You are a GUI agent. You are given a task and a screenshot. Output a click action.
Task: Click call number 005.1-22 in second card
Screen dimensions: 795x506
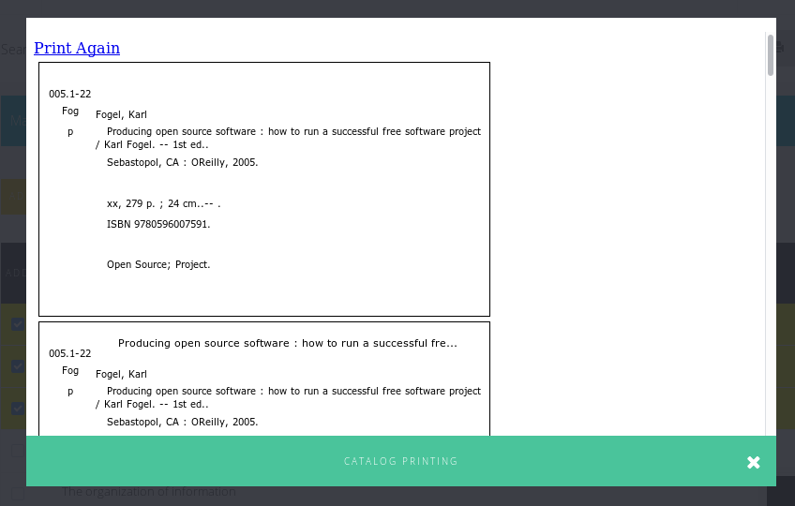pyautogui.click(x=70, y=353)
